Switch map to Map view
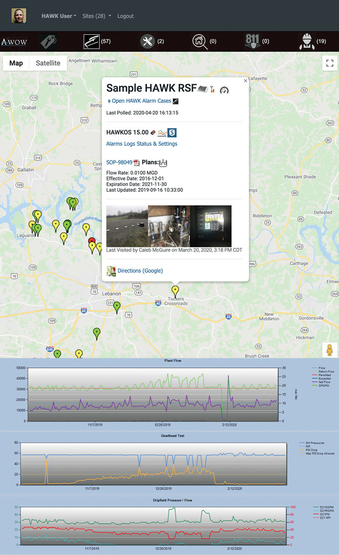The image size is (339, 555). pyautogui.click(x=16, y=63)
